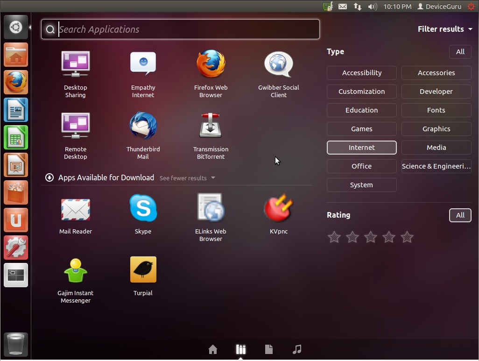Launch Thunderbird Mail
The image size is (479, 361).
pyautogui.click(x=143, y=135)
